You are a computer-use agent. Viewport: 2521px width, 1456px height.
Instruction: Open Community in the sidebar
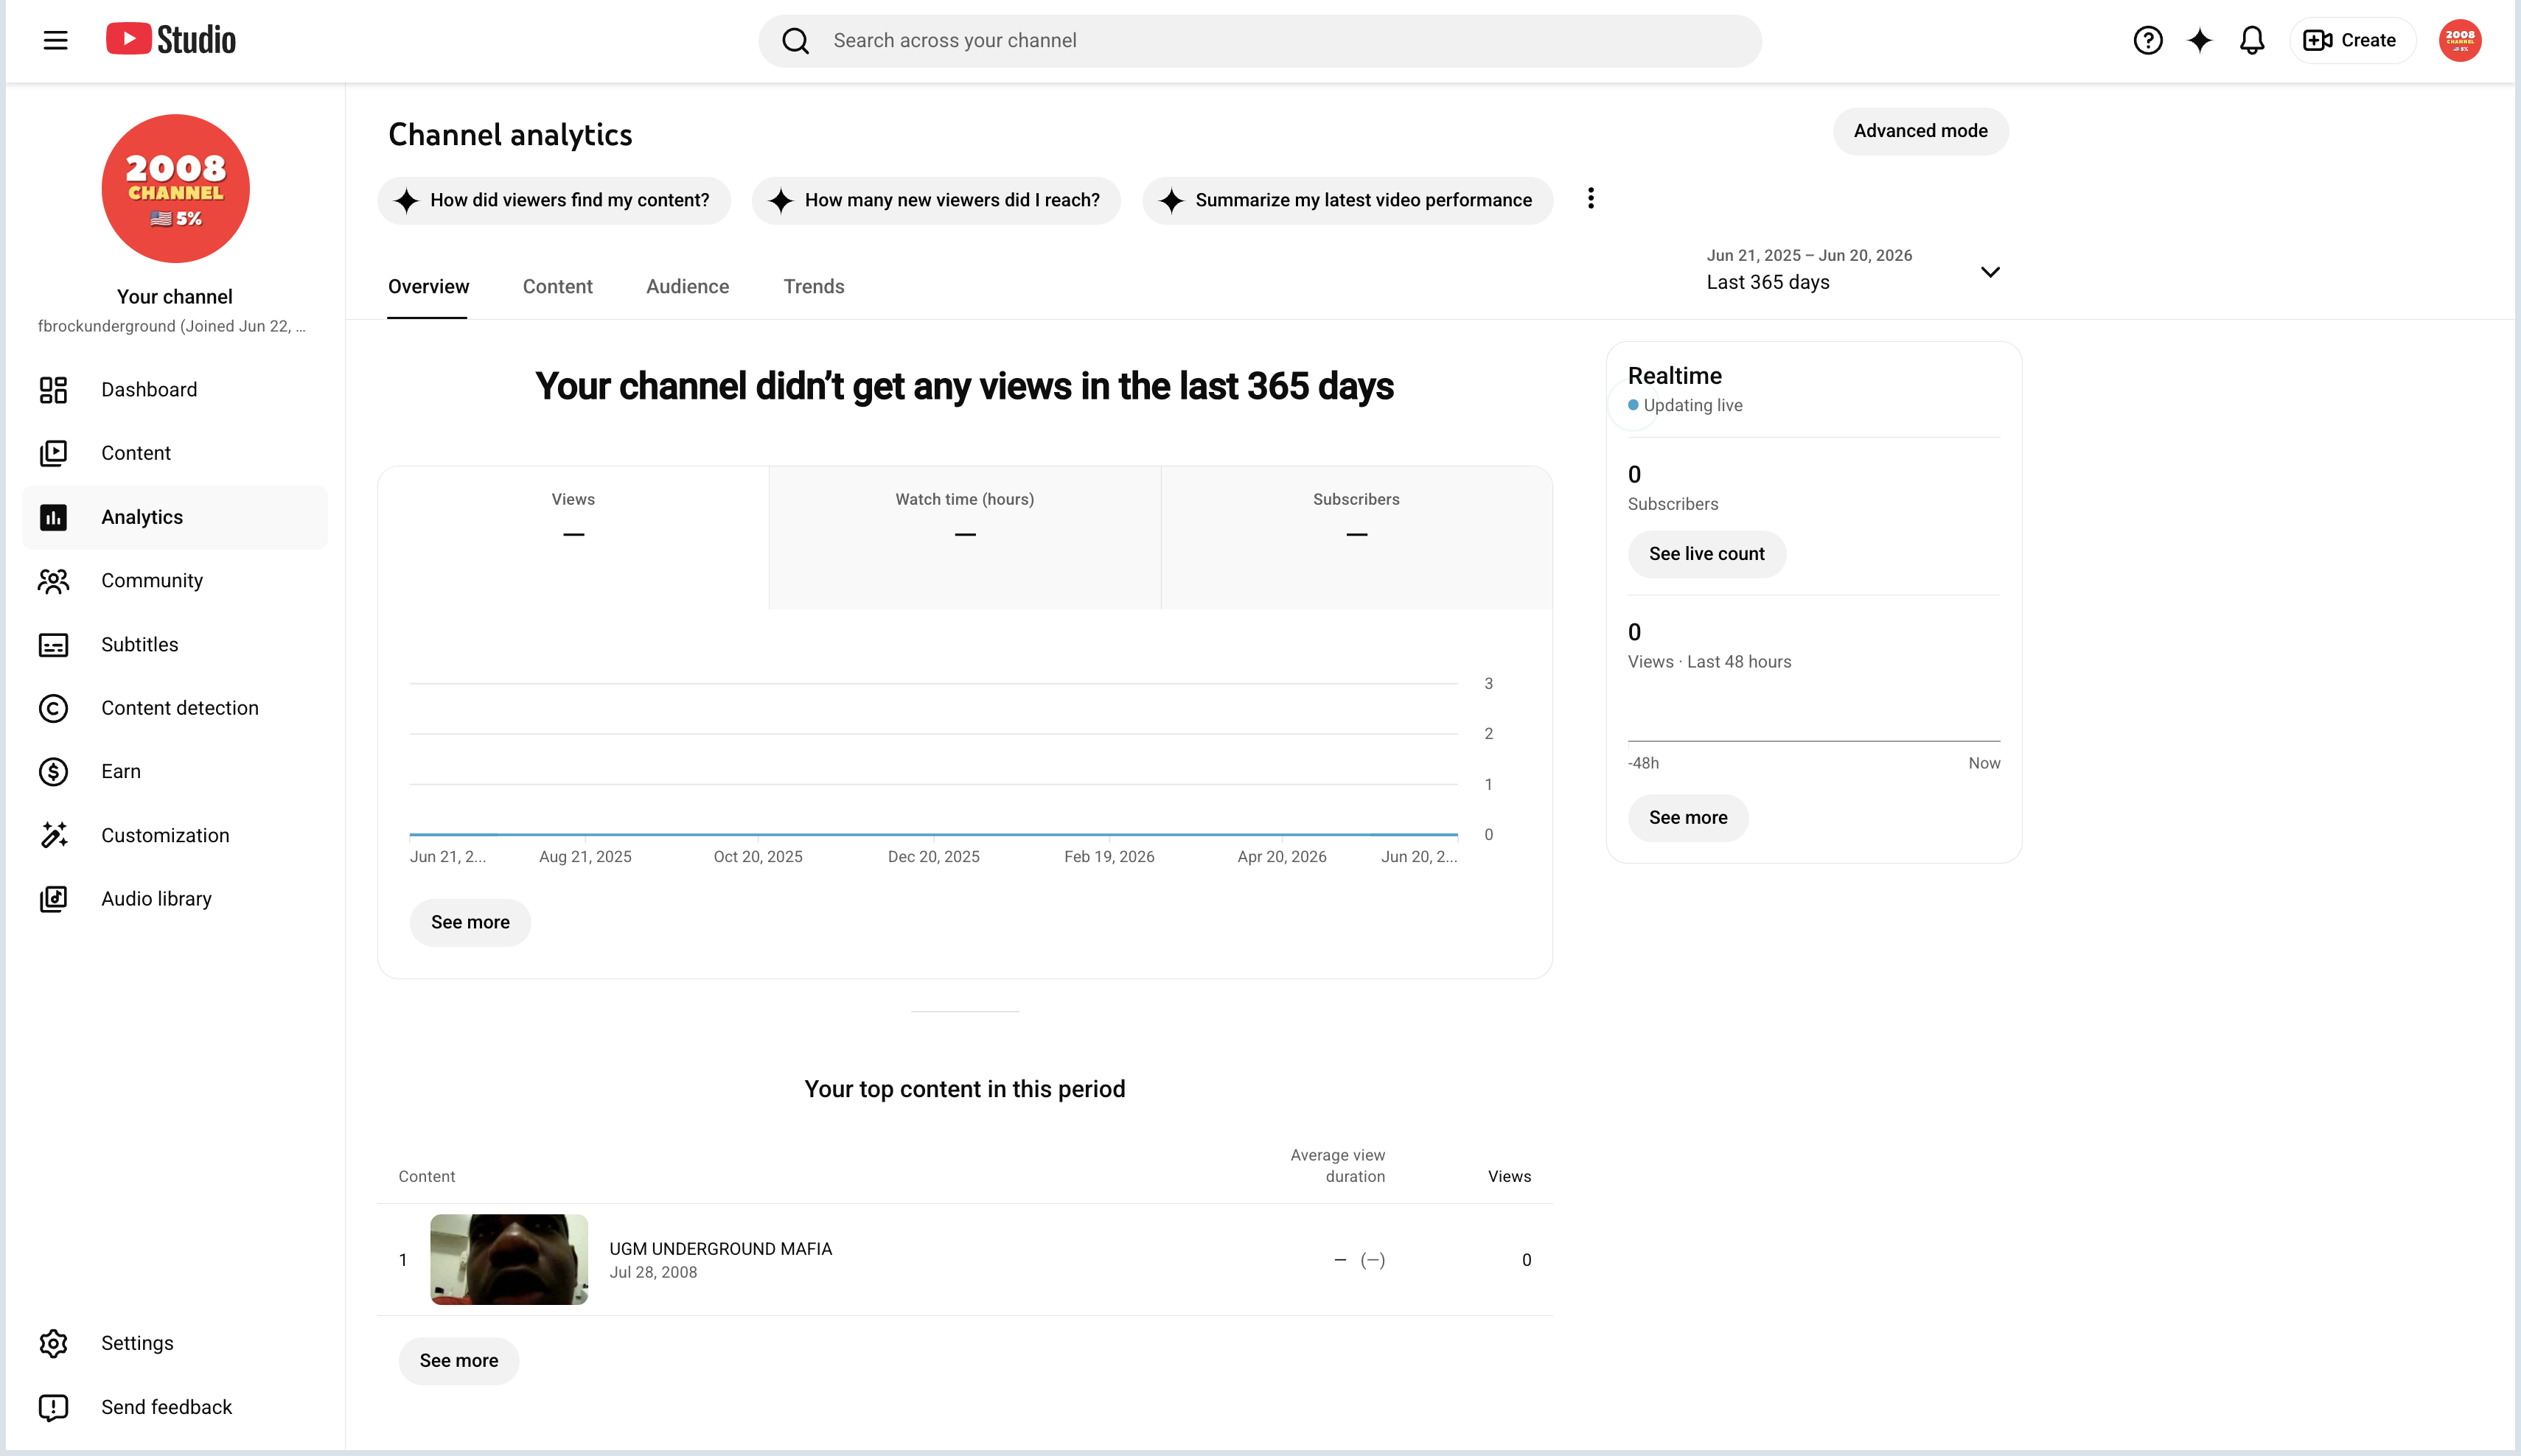coord(175,581)
